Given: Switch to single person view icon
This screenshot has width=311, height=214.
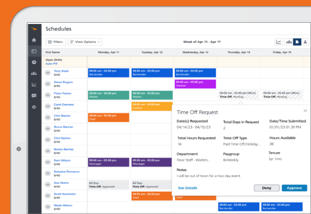Looking at the screenshot, I should click(x=305, y=42).
